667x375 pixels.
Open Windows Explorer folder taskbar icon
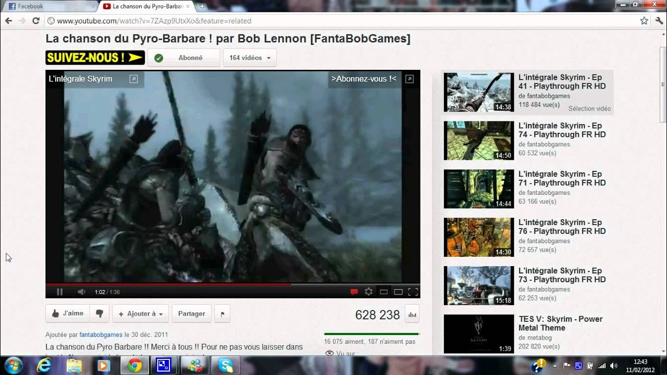click(x=74, y=366)
